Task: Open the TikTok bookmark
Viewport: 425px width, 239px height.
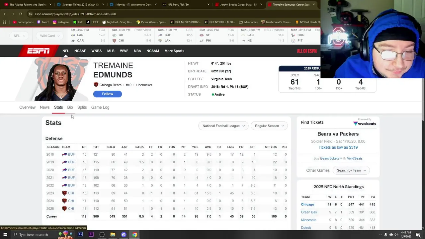Action: [x=93, y=22]
